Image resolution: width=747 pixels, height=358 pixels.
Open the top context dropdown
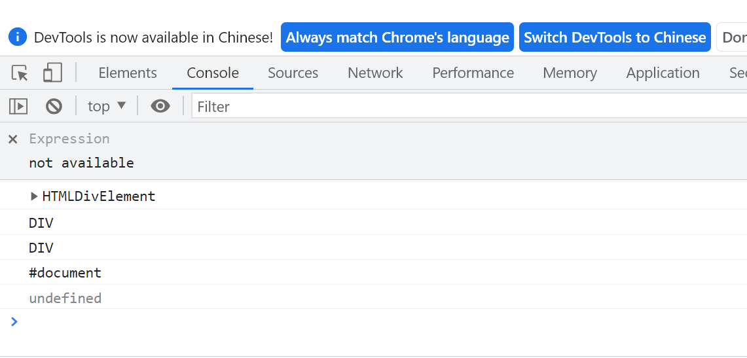pyautogui.click(x=107, y=106)
